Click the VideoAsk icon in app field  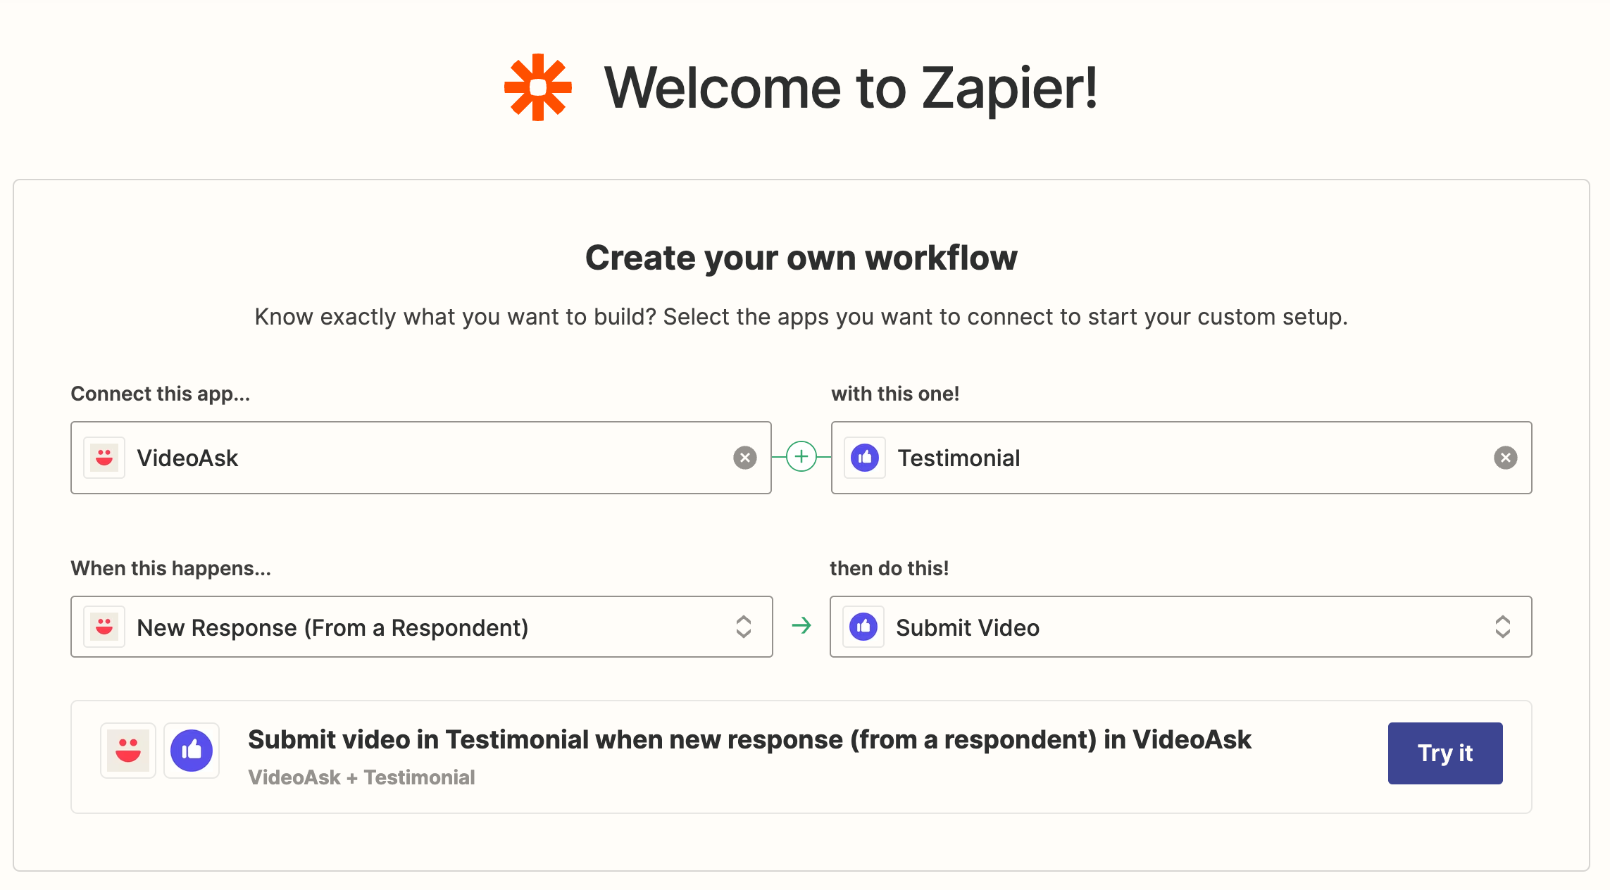[x=104, y=458]
